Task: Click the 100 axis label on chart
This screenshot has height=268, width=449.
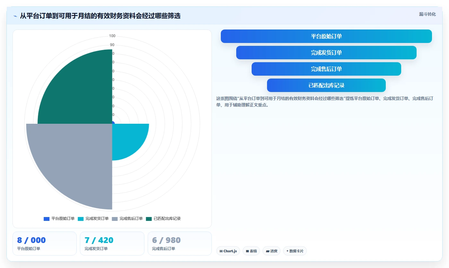Action: click(x=112, y=36)
